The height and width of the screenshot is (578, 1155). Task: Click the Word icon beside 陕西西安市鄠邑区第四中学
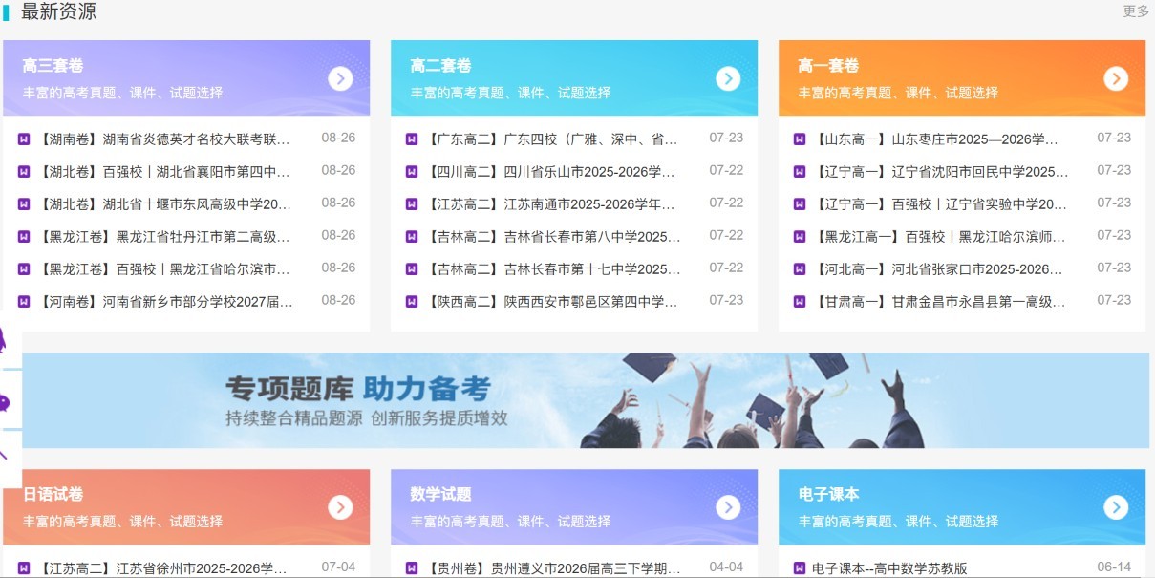pyautogui.click(x=412, y=302)
